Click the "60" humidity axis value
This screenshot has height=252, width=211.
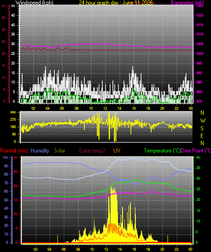pos(6,192)
